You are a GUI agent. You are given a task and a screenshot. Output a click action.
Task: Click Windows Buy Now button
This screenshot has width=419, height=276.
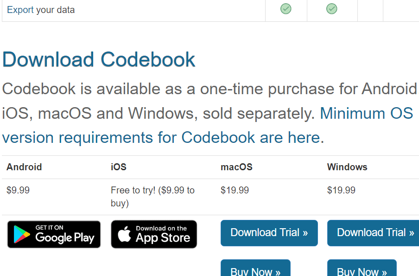click(x=362, y=268)
